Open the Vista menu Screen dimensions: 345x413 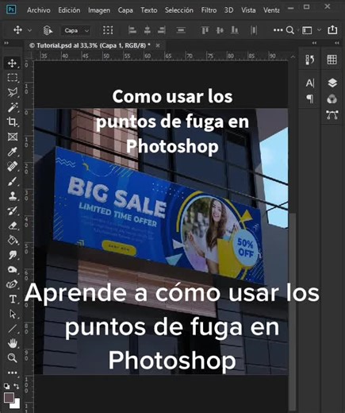(248, 10)
